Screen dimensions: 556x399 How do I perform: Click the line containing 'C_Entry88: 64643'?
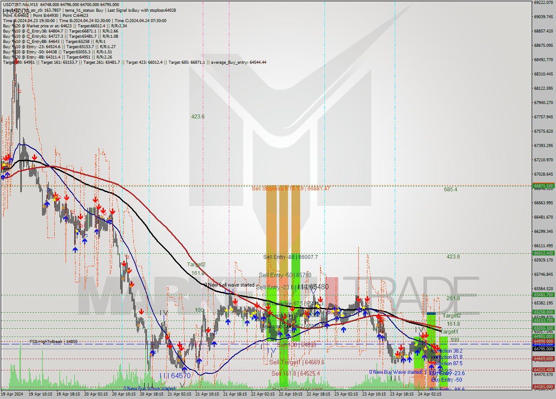[x=54, y=41]
